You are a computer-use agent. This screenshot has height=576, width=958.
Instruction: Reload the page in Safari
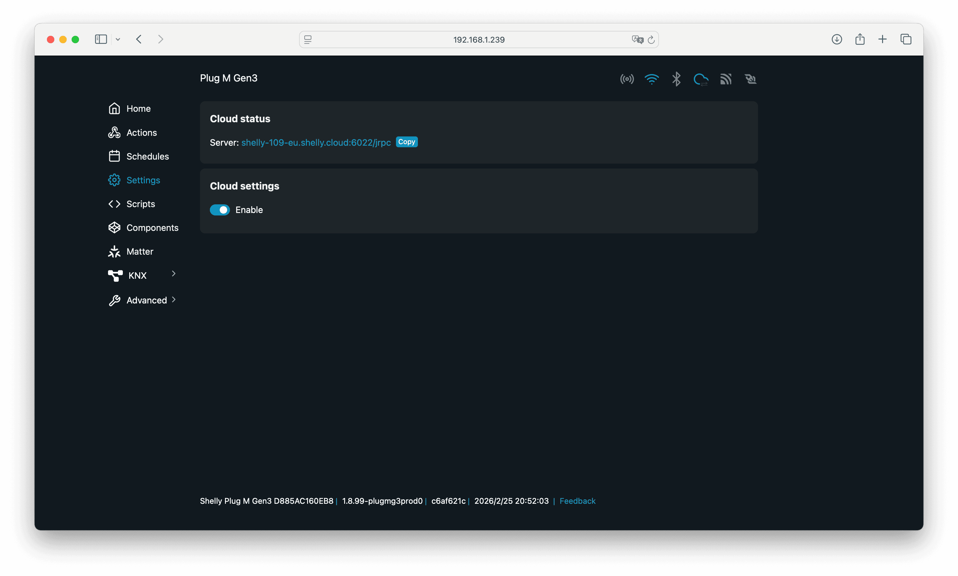coord(651,40)
